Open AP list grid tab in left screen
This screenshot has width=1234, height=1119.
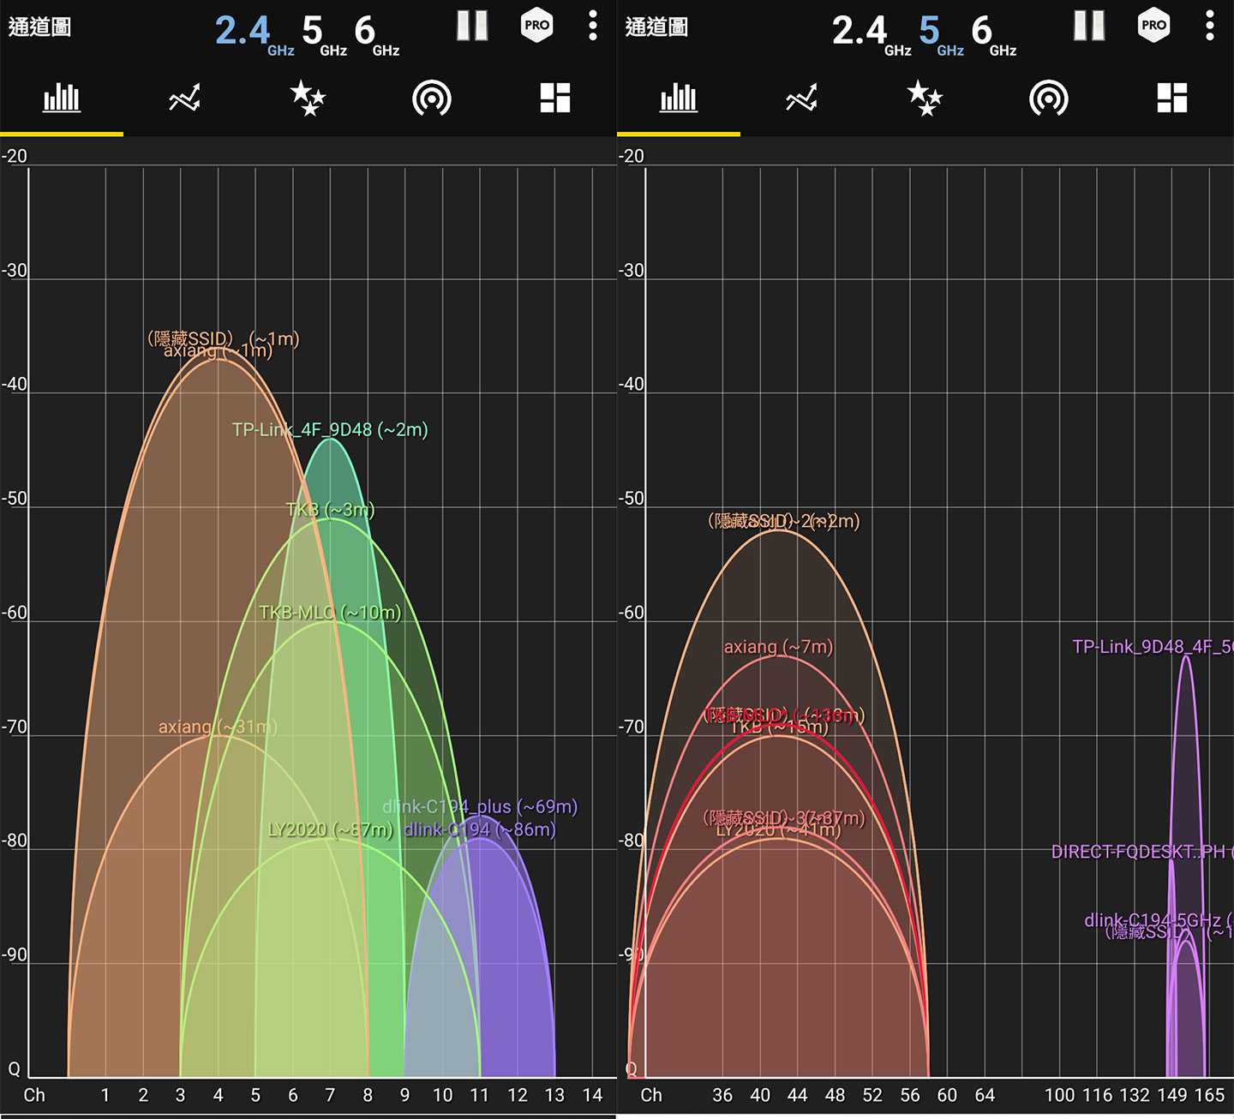[x=555, y=98]
